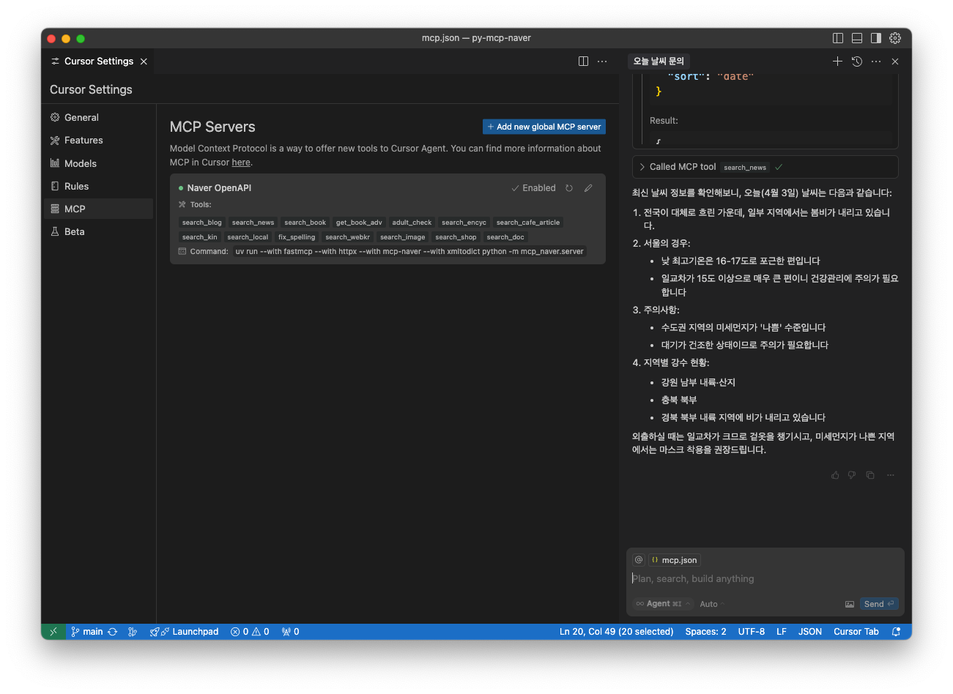Toggle primary sidebar in title bar
The image size is (953, 694).
[x=838, y=38]
